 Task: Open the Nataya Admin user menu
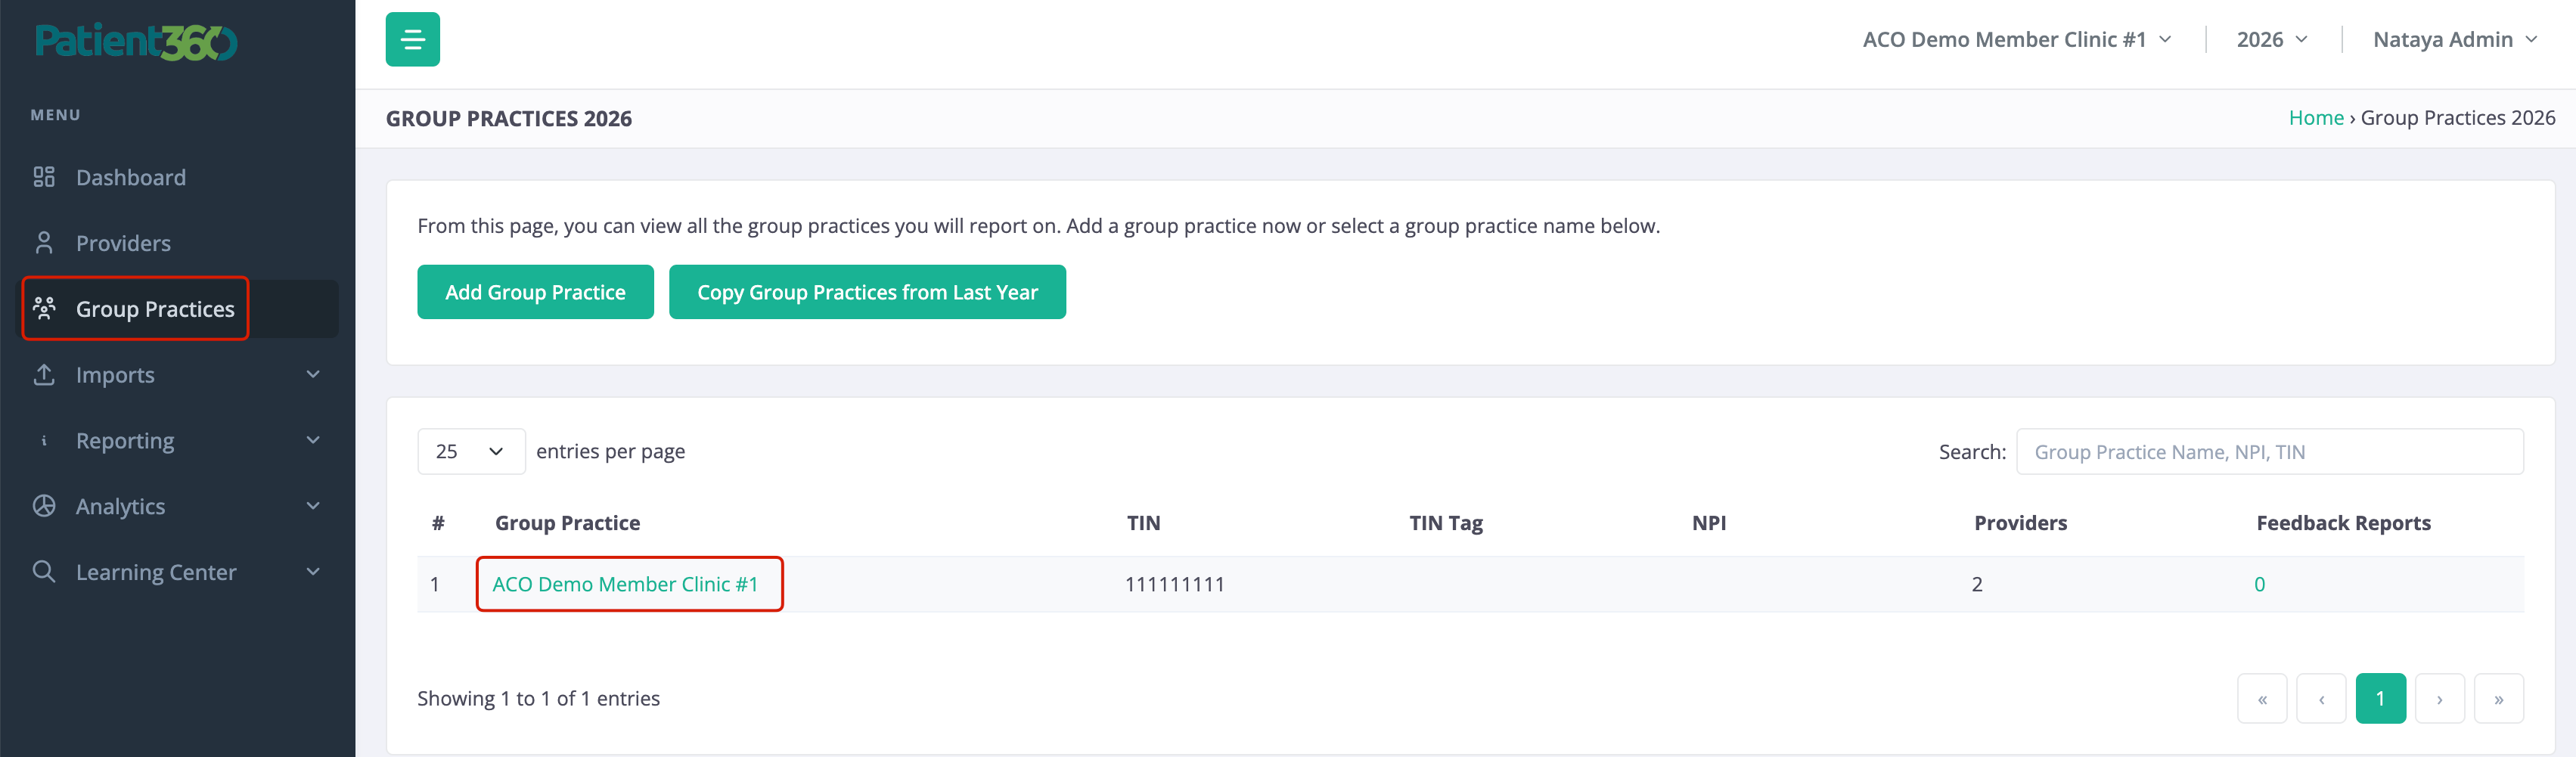pos(2455,39)
